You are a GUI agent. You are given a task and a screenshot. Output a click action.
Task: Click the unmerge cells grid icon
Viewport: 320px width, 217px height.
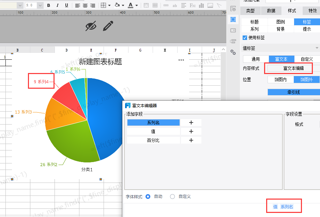[x=155, y=5]
